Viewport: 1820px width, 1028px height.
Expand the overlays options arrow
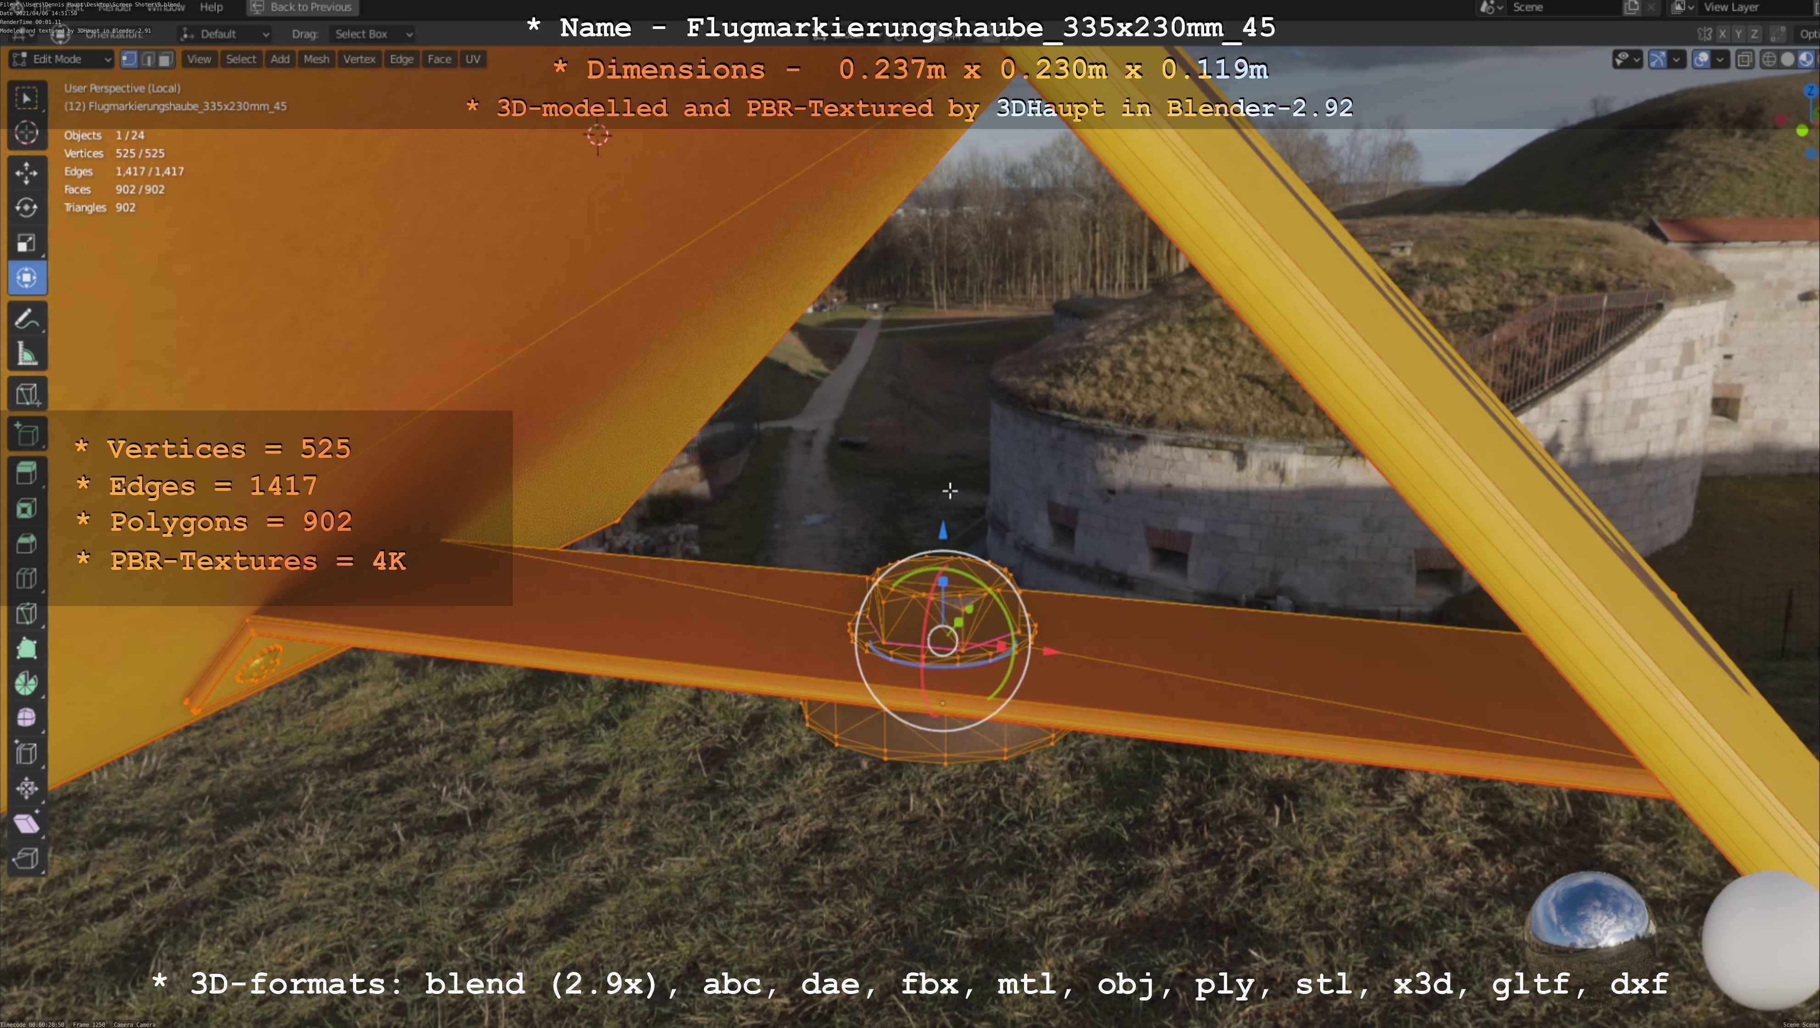click(1720, 59)
